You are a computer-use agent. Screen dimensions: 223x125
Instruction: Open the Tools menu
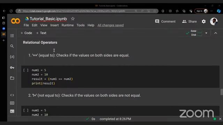[80, 25]
